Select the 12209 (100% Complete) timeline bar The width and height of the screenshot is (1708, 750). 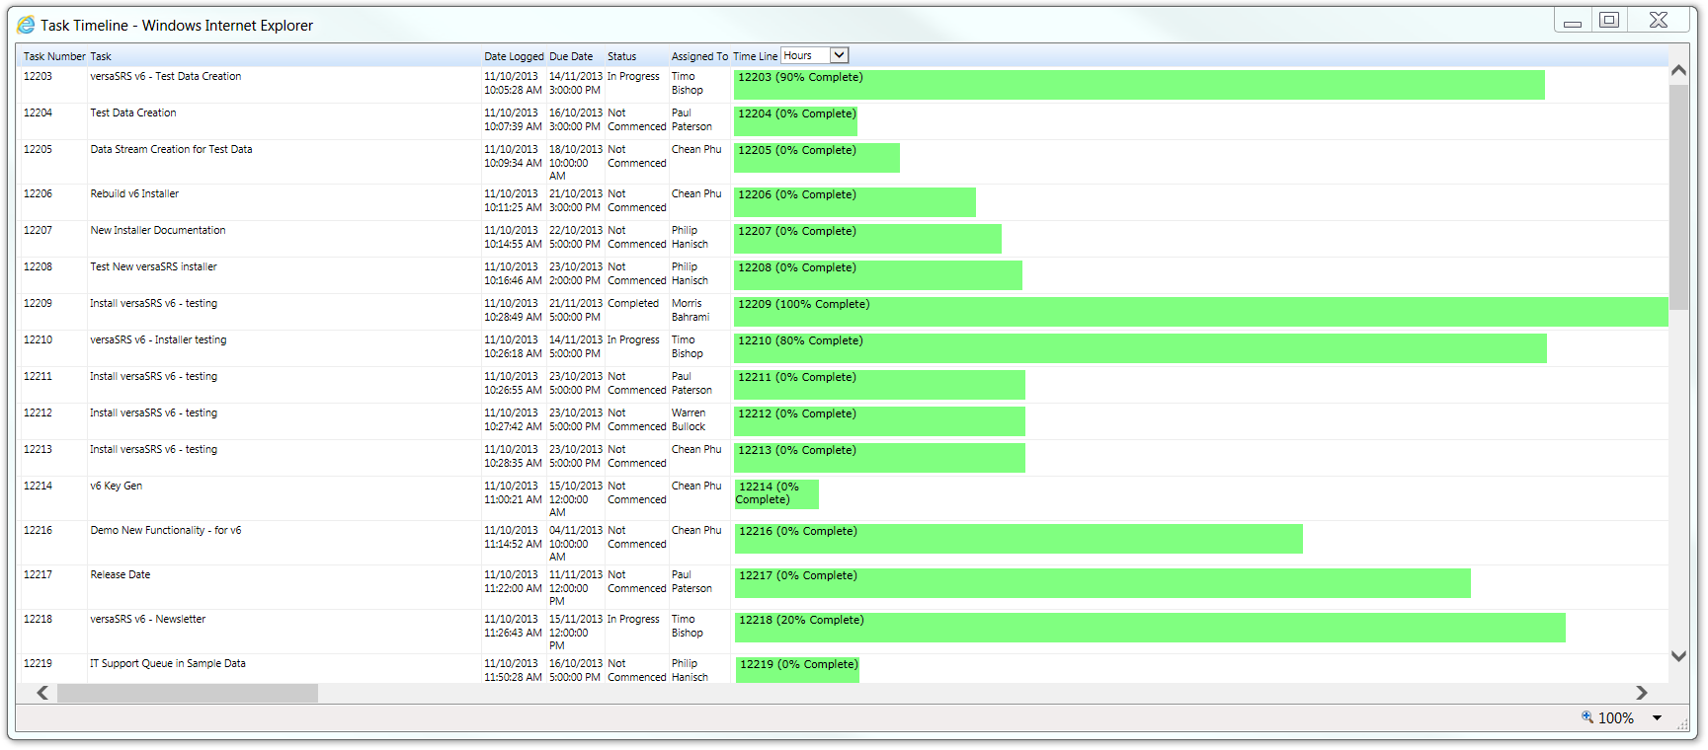point(1201,312)
